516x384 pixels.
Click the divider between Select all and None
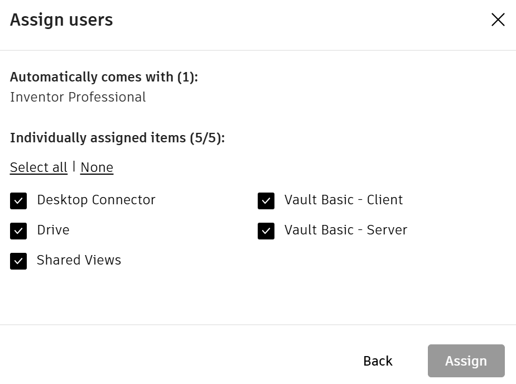74,167
